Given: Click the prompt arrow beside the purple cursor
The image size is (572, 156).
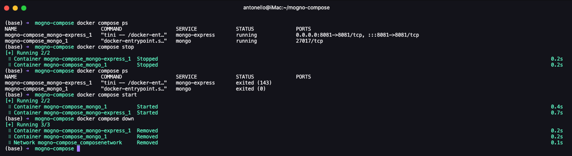Looking at the screenshot, I should point(28,149).
